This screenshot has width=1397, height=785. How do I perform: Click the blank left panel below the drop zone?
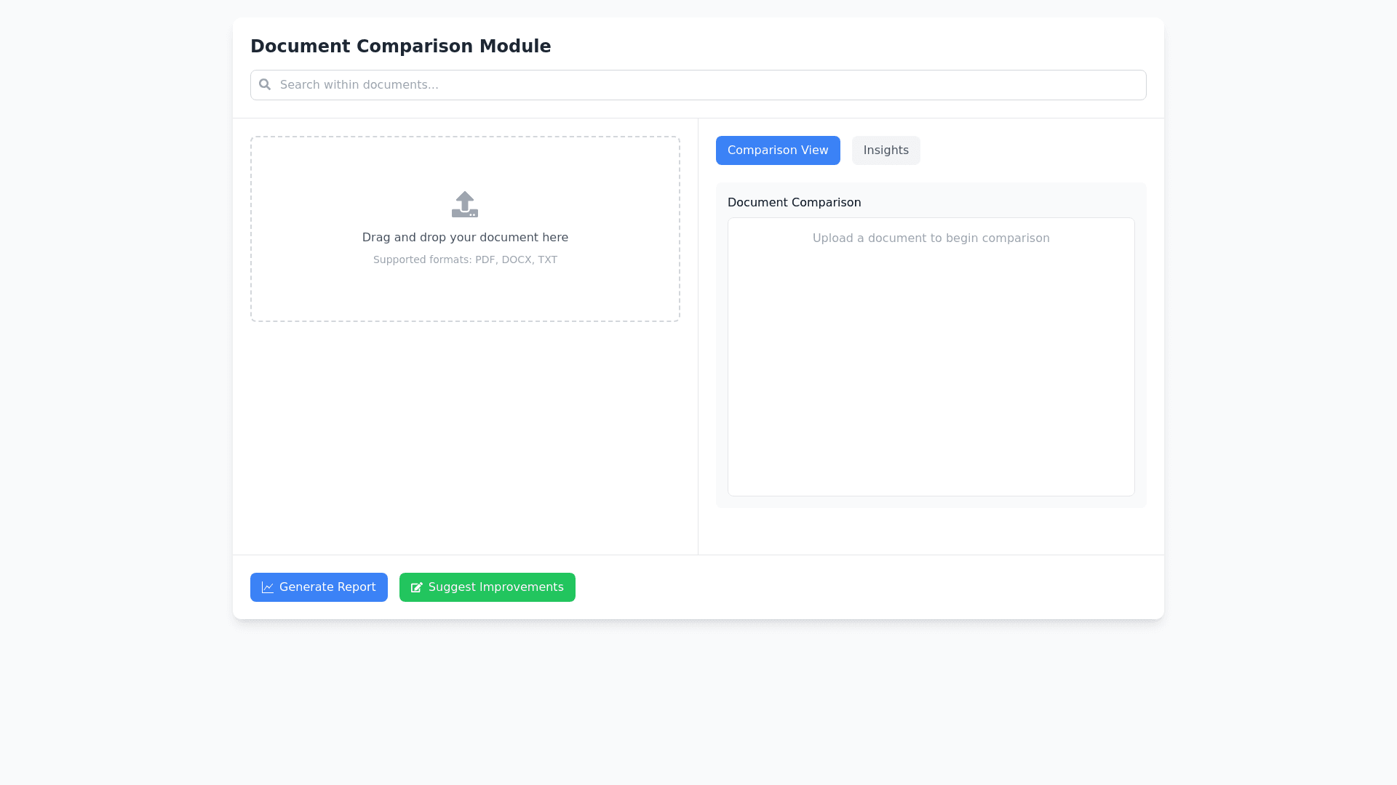[x=465, y=436]
